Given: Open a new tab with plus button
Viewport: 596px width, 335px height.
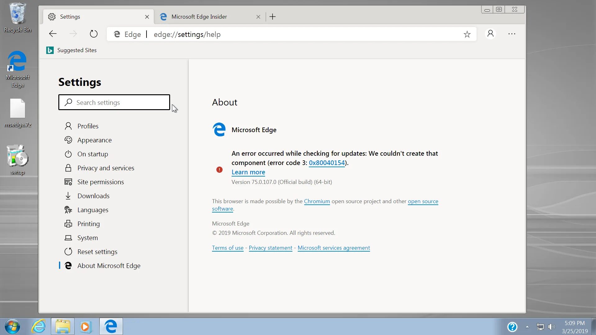Looking at the screenshot, I should click(x=273, y=17).
